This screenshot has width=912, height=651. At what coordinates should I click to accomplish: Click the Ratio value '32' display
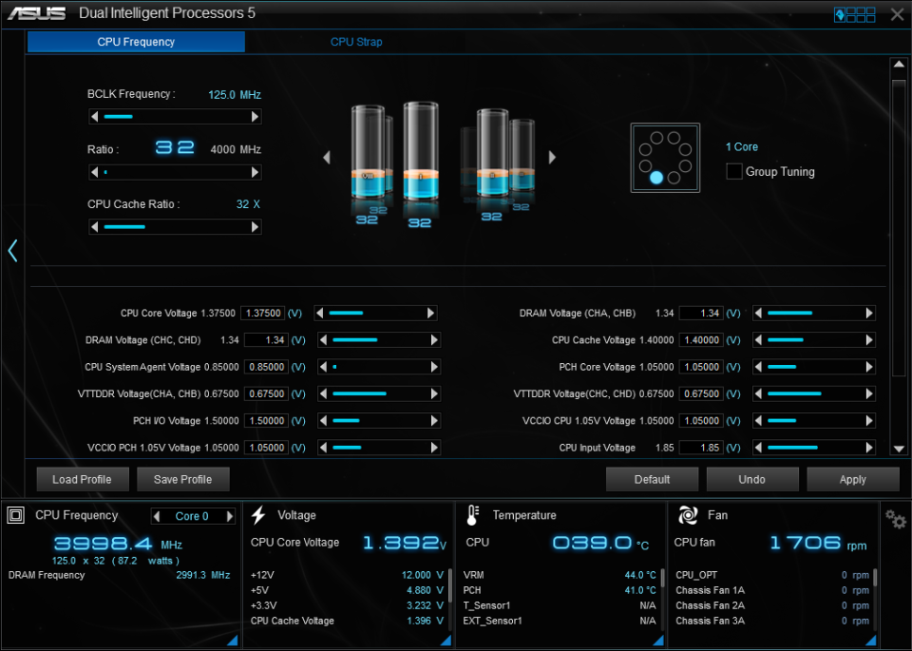[175, 147]
